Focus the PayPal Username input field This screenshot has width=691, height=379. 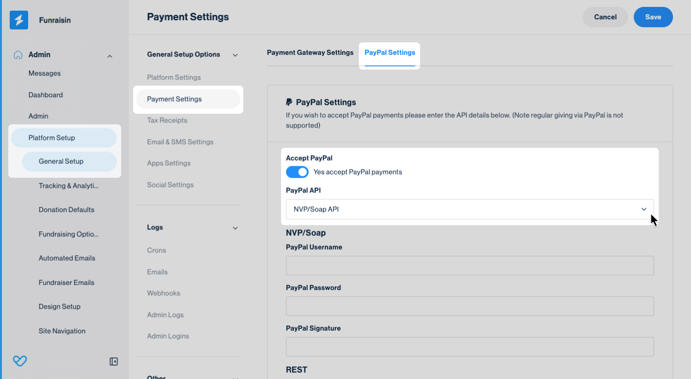click(469, 266)
